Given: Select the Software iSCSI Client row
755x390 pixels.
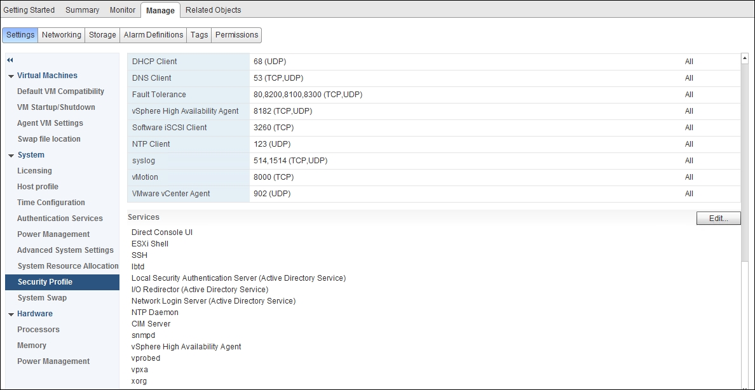Looking at the screenshot, I should point(434,128).
